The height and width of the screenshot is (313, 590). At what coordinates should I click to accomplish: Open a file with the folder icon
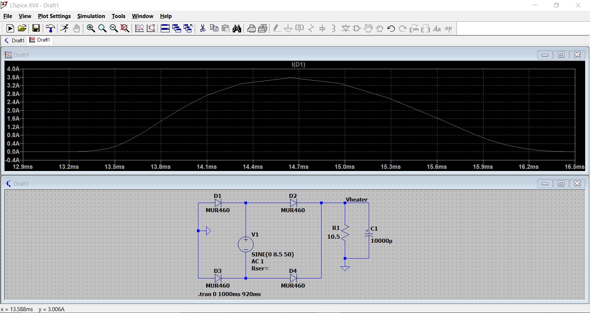22,28
